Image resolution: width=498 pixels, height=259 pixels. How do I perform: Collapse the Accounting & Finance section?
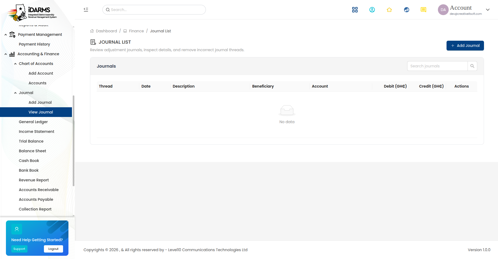(x=6, y=54)
